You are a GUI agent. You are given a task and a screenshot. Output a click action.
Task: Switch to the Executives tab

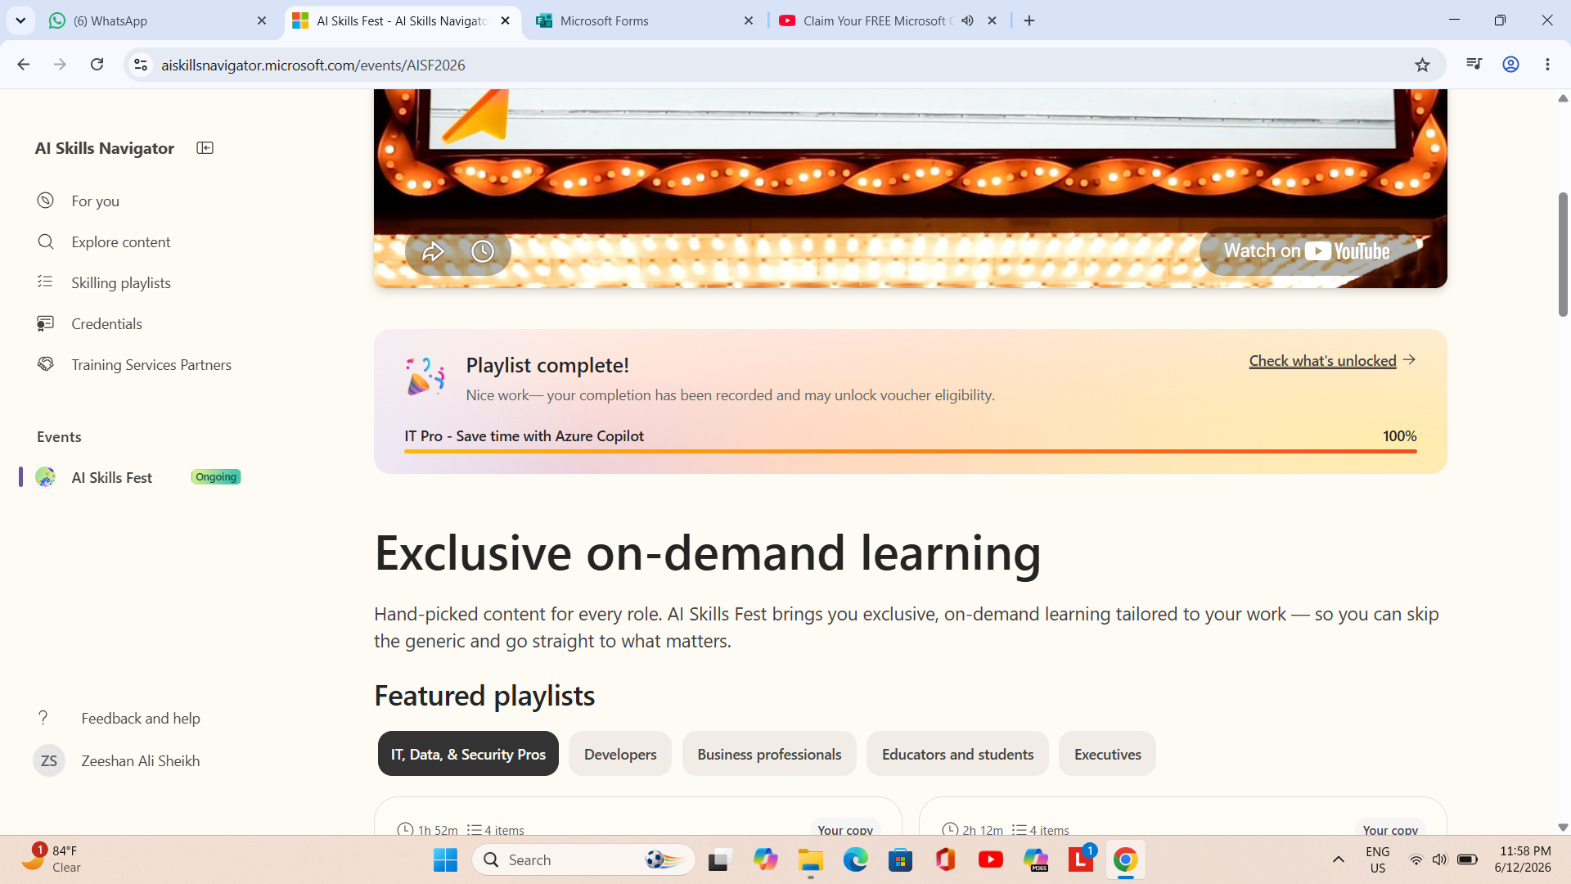tap(1107, 754)
